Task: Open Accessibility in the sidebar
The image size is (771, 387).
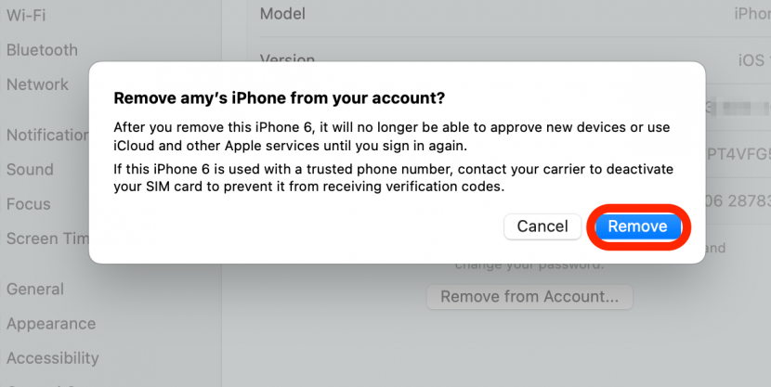Action: pos(52,358)
